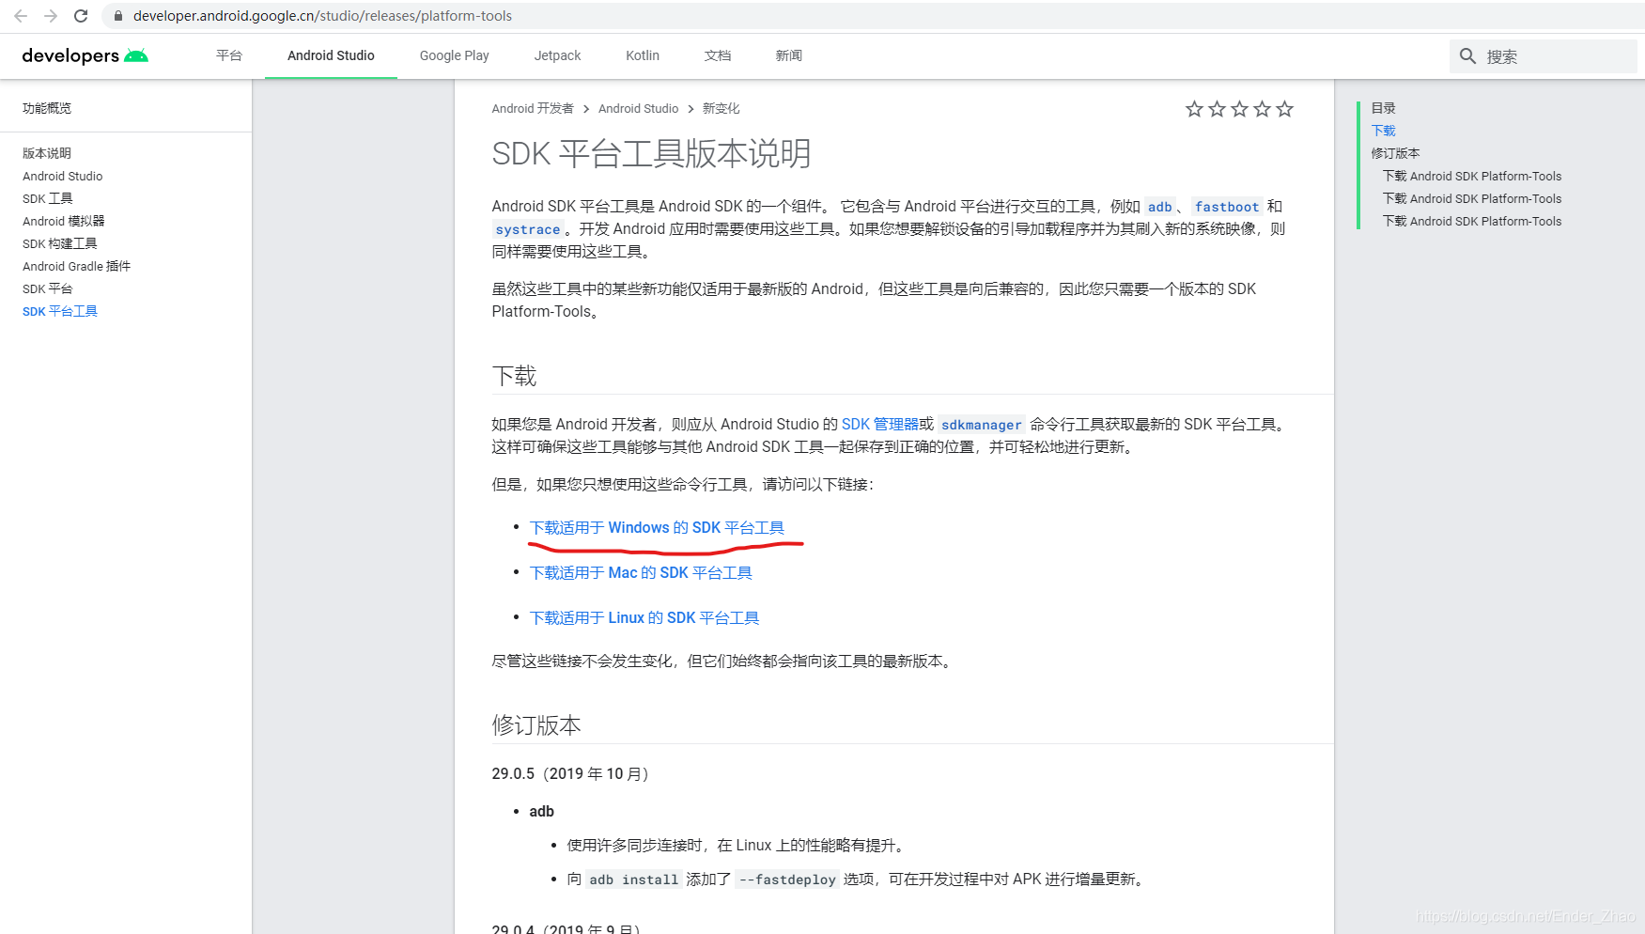Rate page with third star
This screenshot has width=1645, height=934.
click(x=1239, y=109)
